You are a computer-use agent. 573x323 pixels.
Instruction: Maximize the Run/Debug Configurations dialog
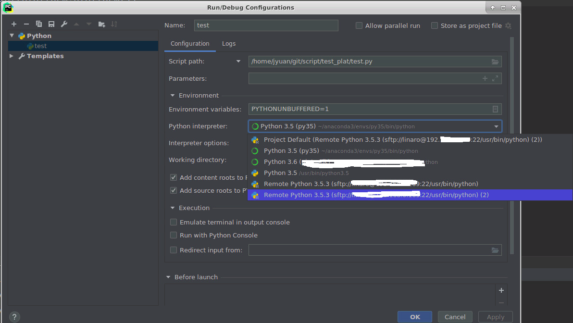click(x=503, y=8)
